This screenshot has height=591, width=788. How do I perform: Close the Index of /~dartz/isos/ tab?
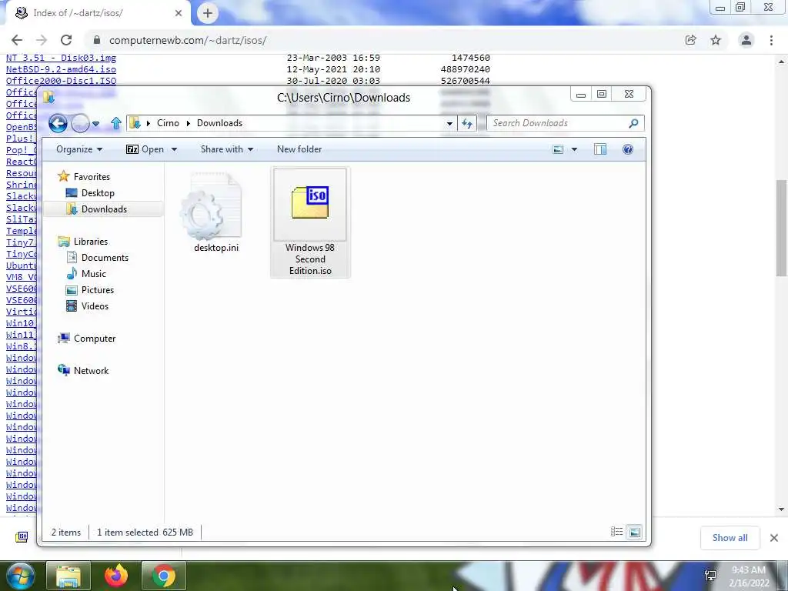(179, 13)
